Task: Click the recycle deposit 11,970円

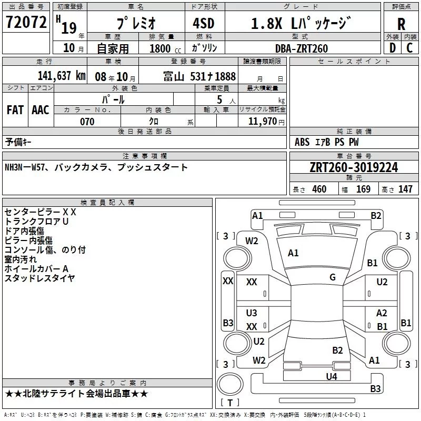Action: pos(266,122)
